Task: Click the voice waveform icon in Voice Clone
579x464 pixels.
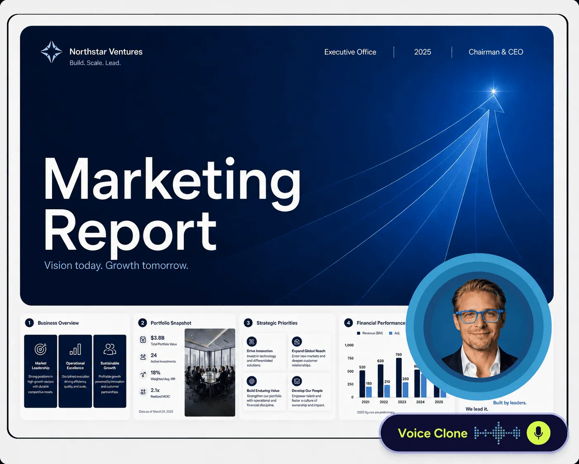Action: click(497, 433)
